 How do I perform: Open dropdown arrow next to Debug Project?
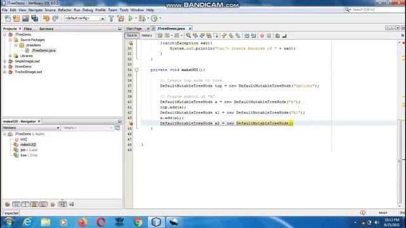[x=148, y=18]
